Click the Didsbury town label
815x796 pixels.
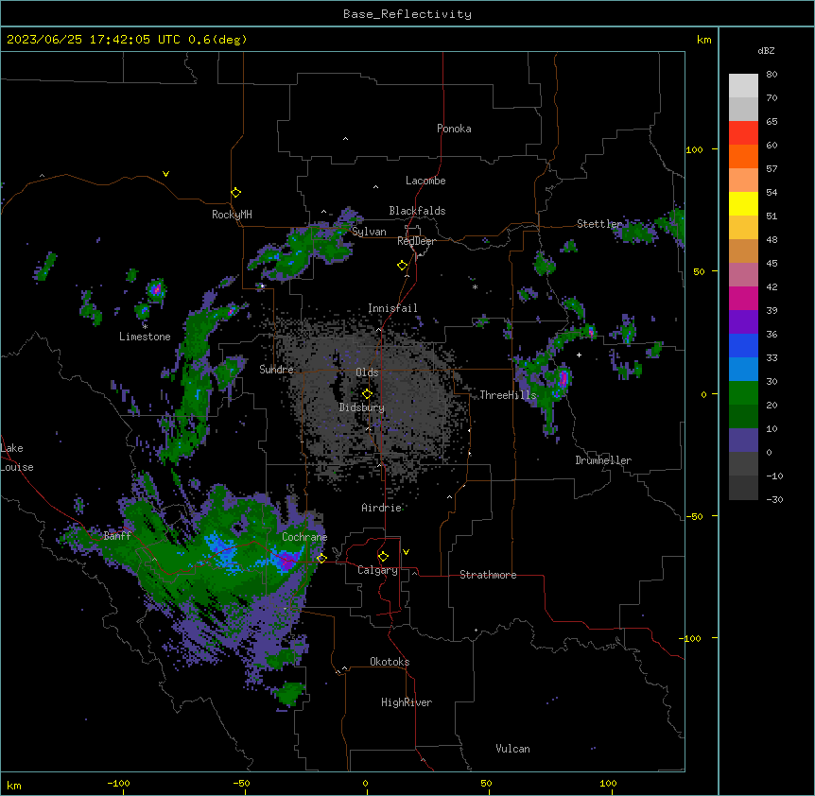tap(362, 407)
